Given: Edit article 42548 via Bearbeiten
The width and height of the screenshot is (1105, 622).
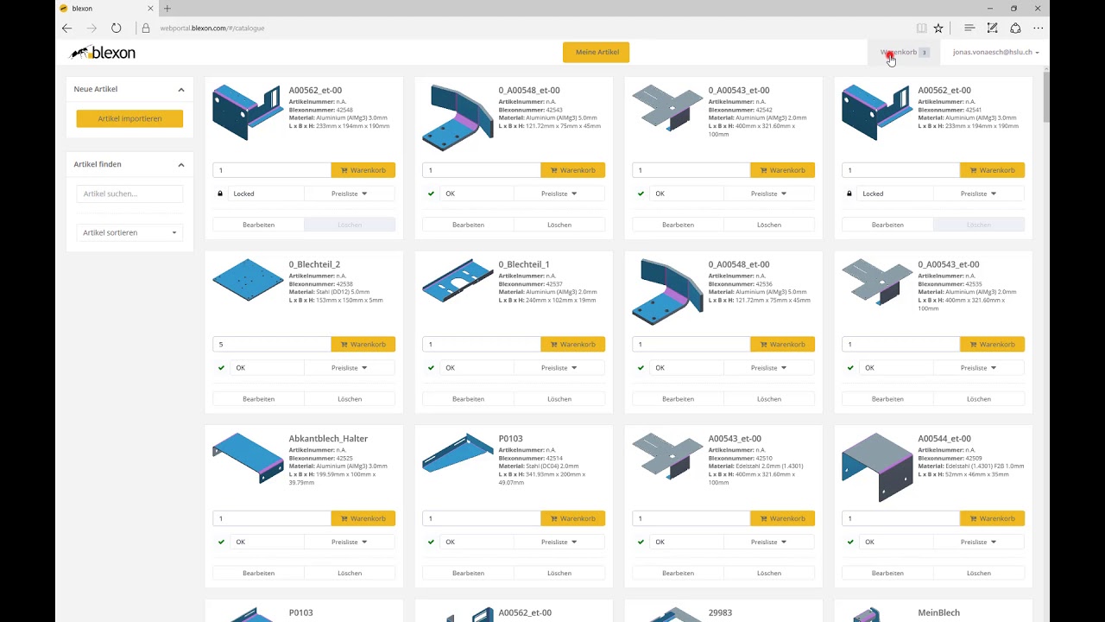Looking at the screenshot, I should pyautogui.click(x=258, y=225).
